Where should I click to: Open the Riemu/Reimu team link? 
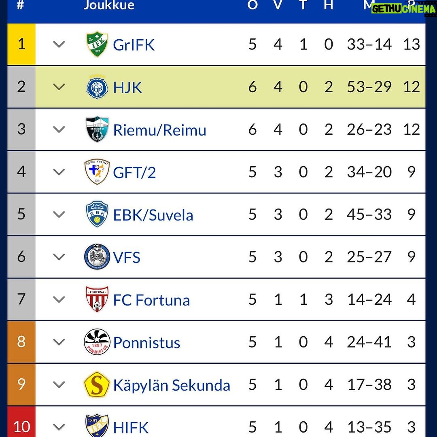pyautogui.click(x=159, y=130)
